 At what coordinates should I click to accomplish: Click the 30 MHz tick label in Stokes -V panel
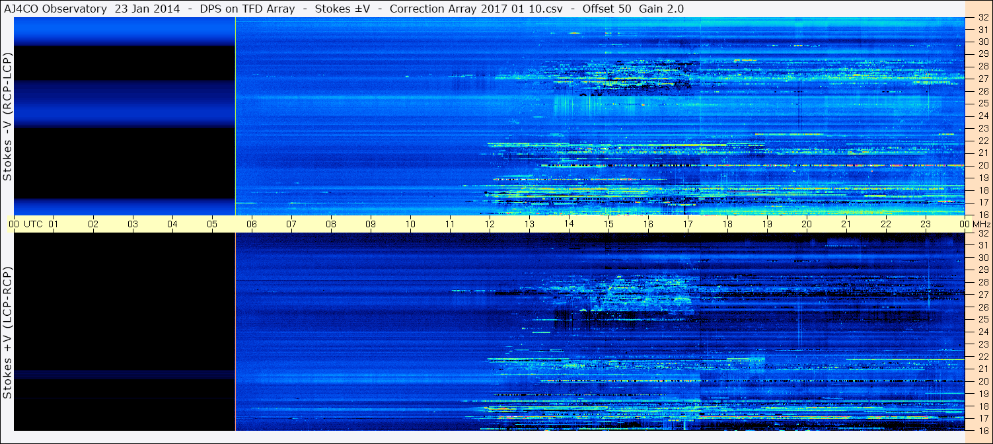[983, 42]
